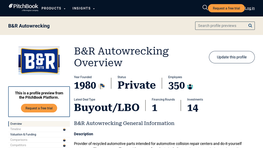
Task: Click the year founded value 1980
Action: [85, 86]
